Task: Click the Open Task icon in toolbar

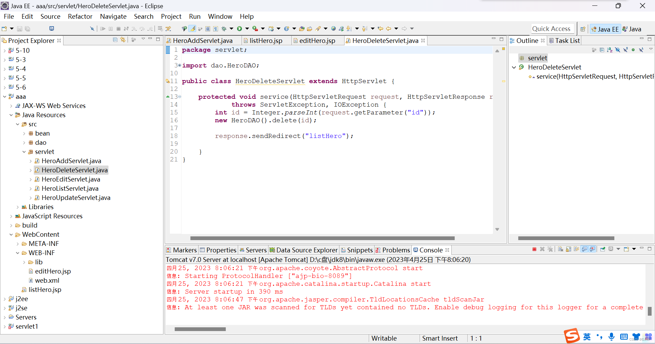Action: [309, 29]
